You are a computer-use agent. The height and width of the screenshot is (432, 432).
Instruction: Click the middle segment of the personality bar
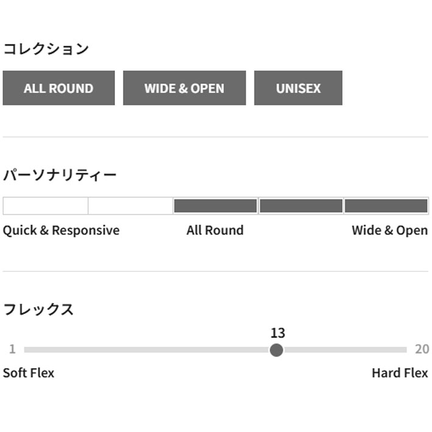(215, 206)
